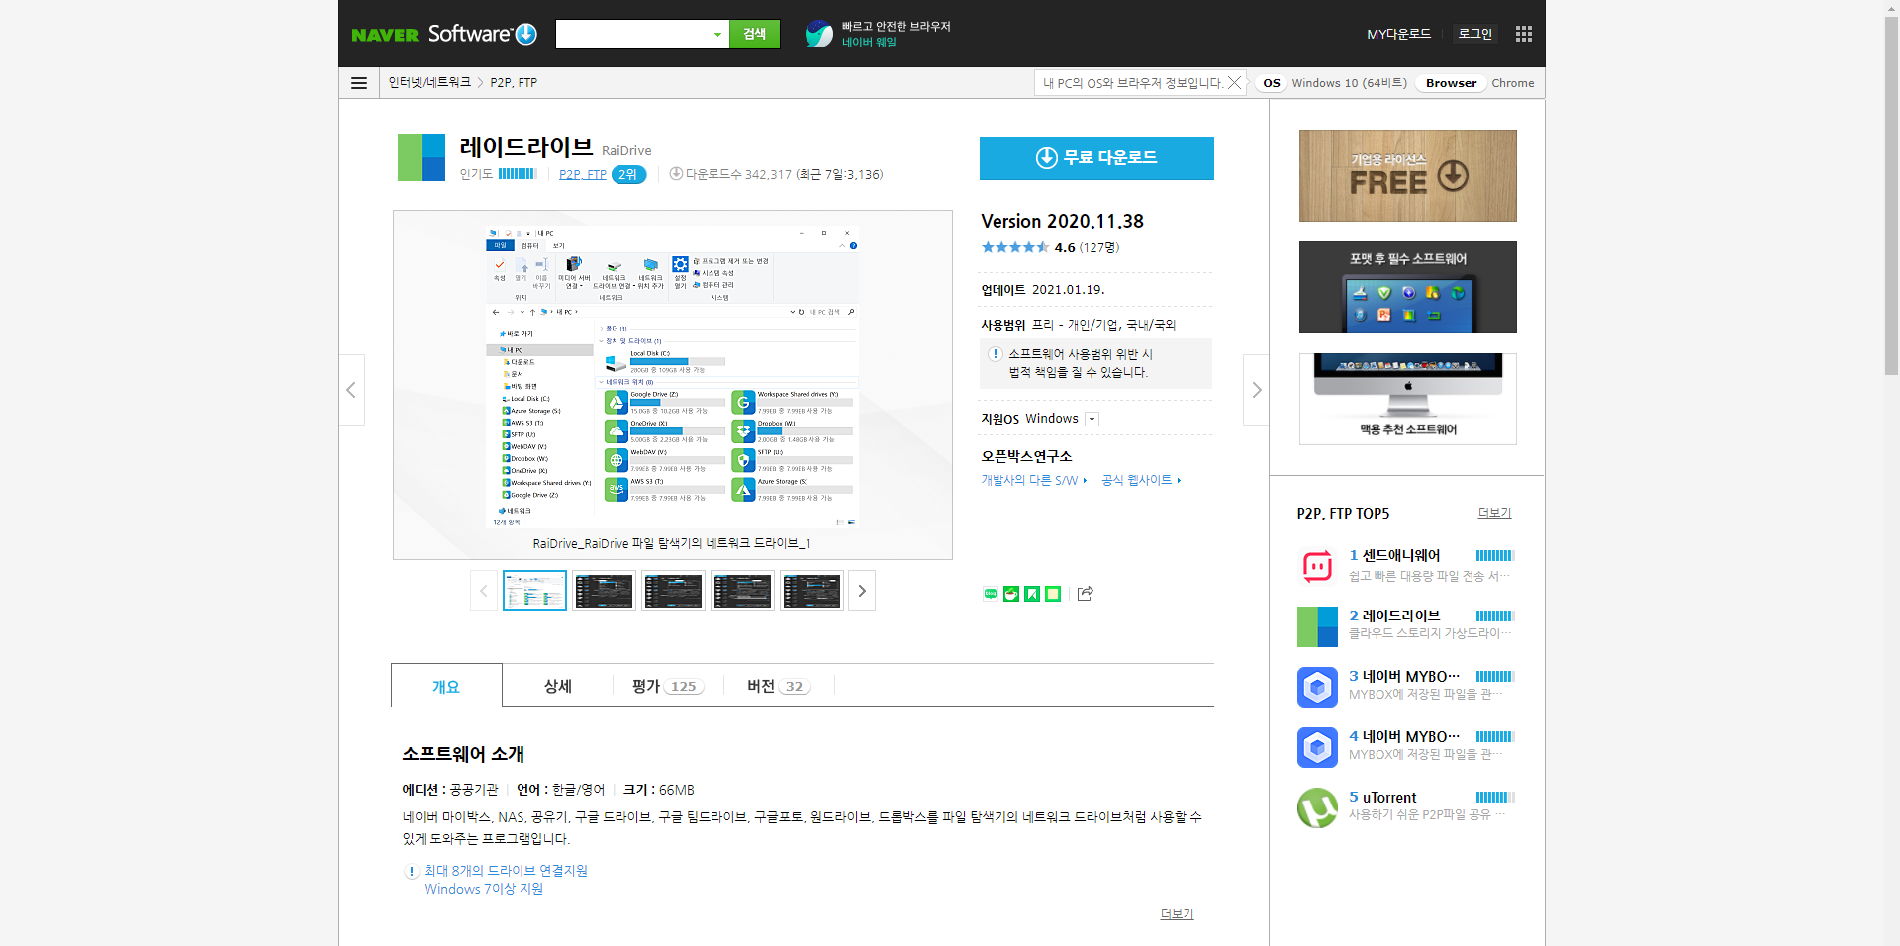
Task: Click the external share arrow icon
Action: click(x=1085, y=594)
